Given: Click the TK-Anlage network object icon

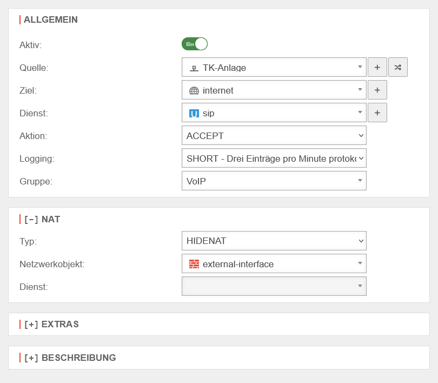Looking at the screenshot, I should [x=194, y=68].
